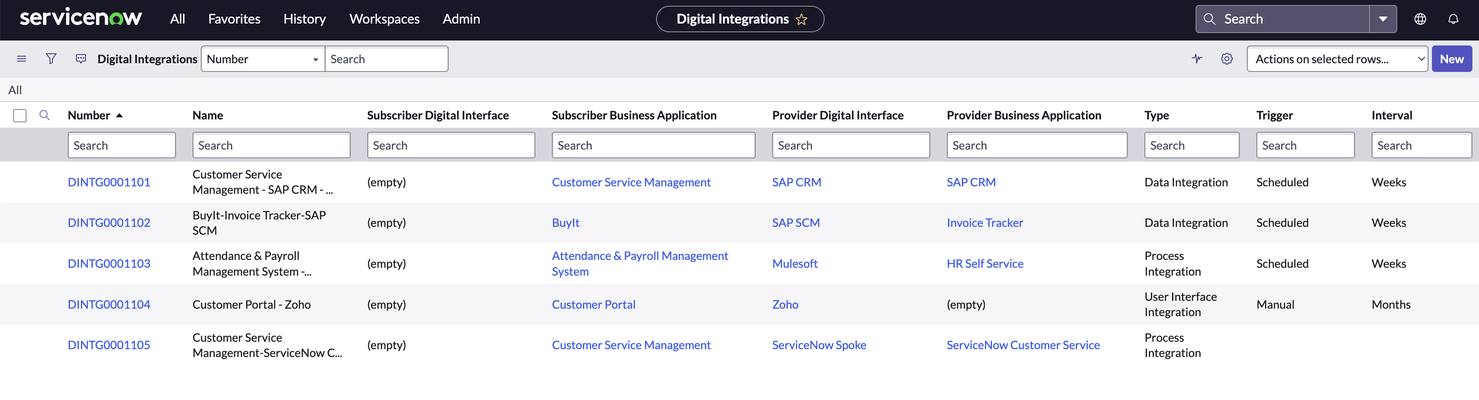Toggle column search row magnifier icon

pos(44,115)
